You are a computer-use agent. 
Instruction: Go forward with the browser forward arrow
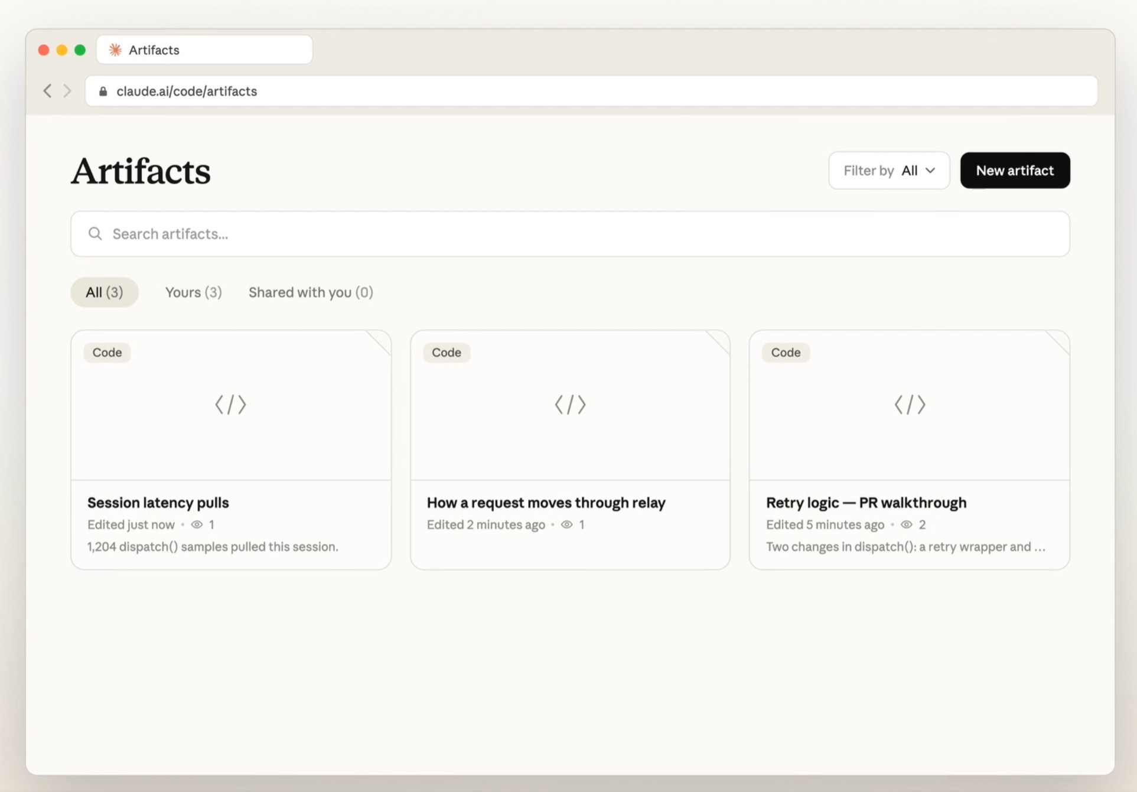click(x=67, y=91)
